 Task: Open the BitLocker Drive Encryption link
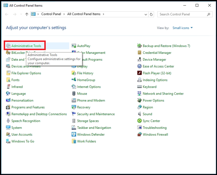click(18, 53)
